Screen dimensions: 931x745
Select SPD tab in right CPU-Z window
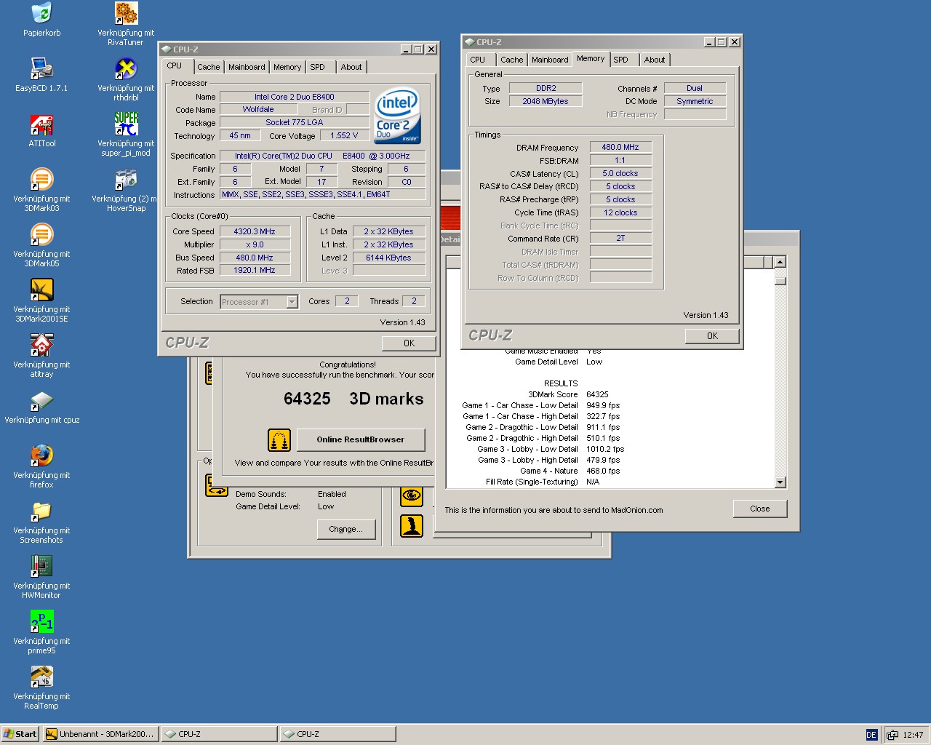coord(620,60)
